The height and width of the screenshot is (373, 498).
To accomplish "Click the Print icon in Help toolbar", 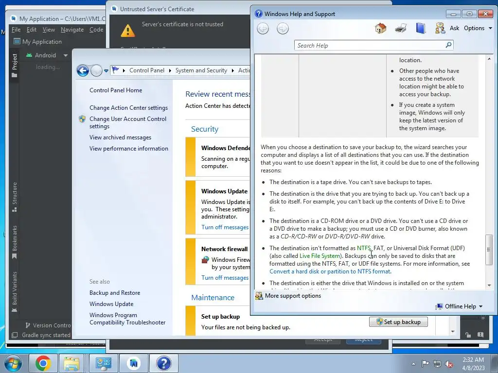I will [401, 28].
